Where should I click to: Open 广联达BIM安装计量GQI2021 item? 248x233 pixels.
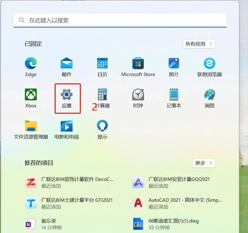coord(171,182)
